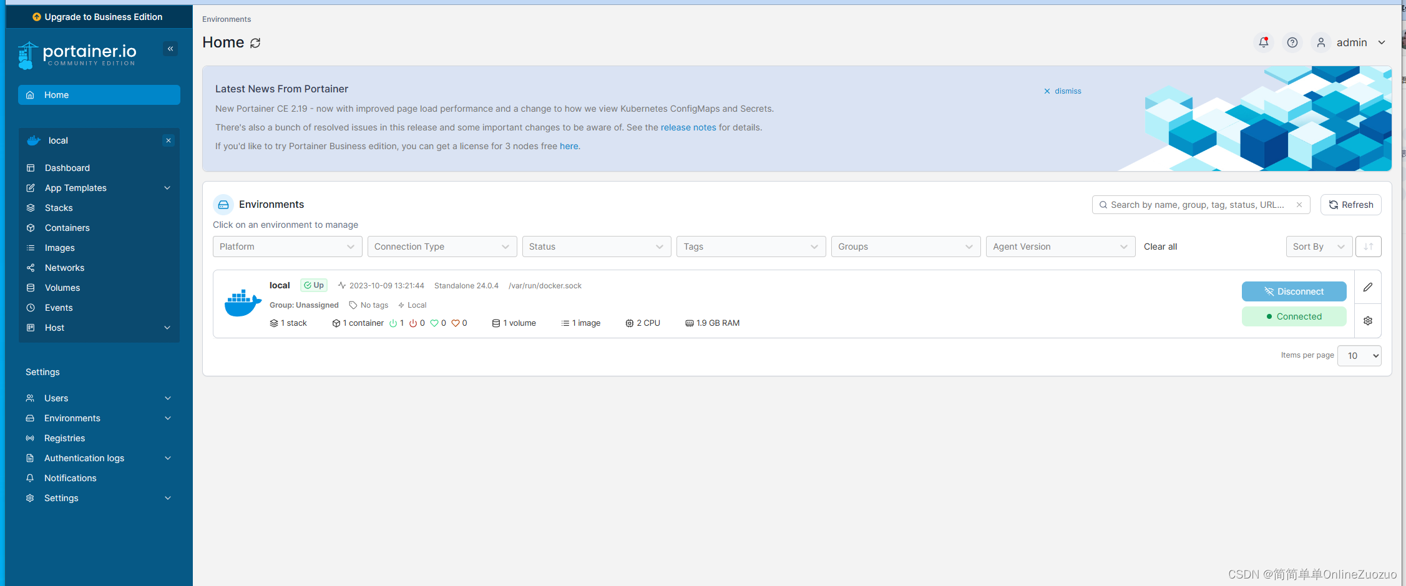Click the Refresh environments button
This screenshot has height=586, width=1406.
[x=1351, y=205]
